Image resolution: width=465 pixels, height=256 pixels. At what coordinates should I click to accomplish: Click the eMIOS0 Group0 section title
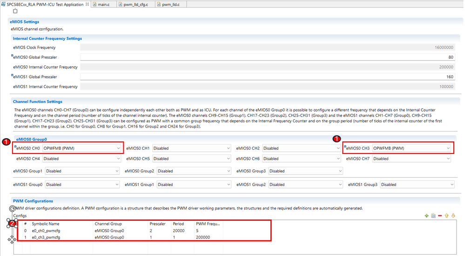point(32,139)
